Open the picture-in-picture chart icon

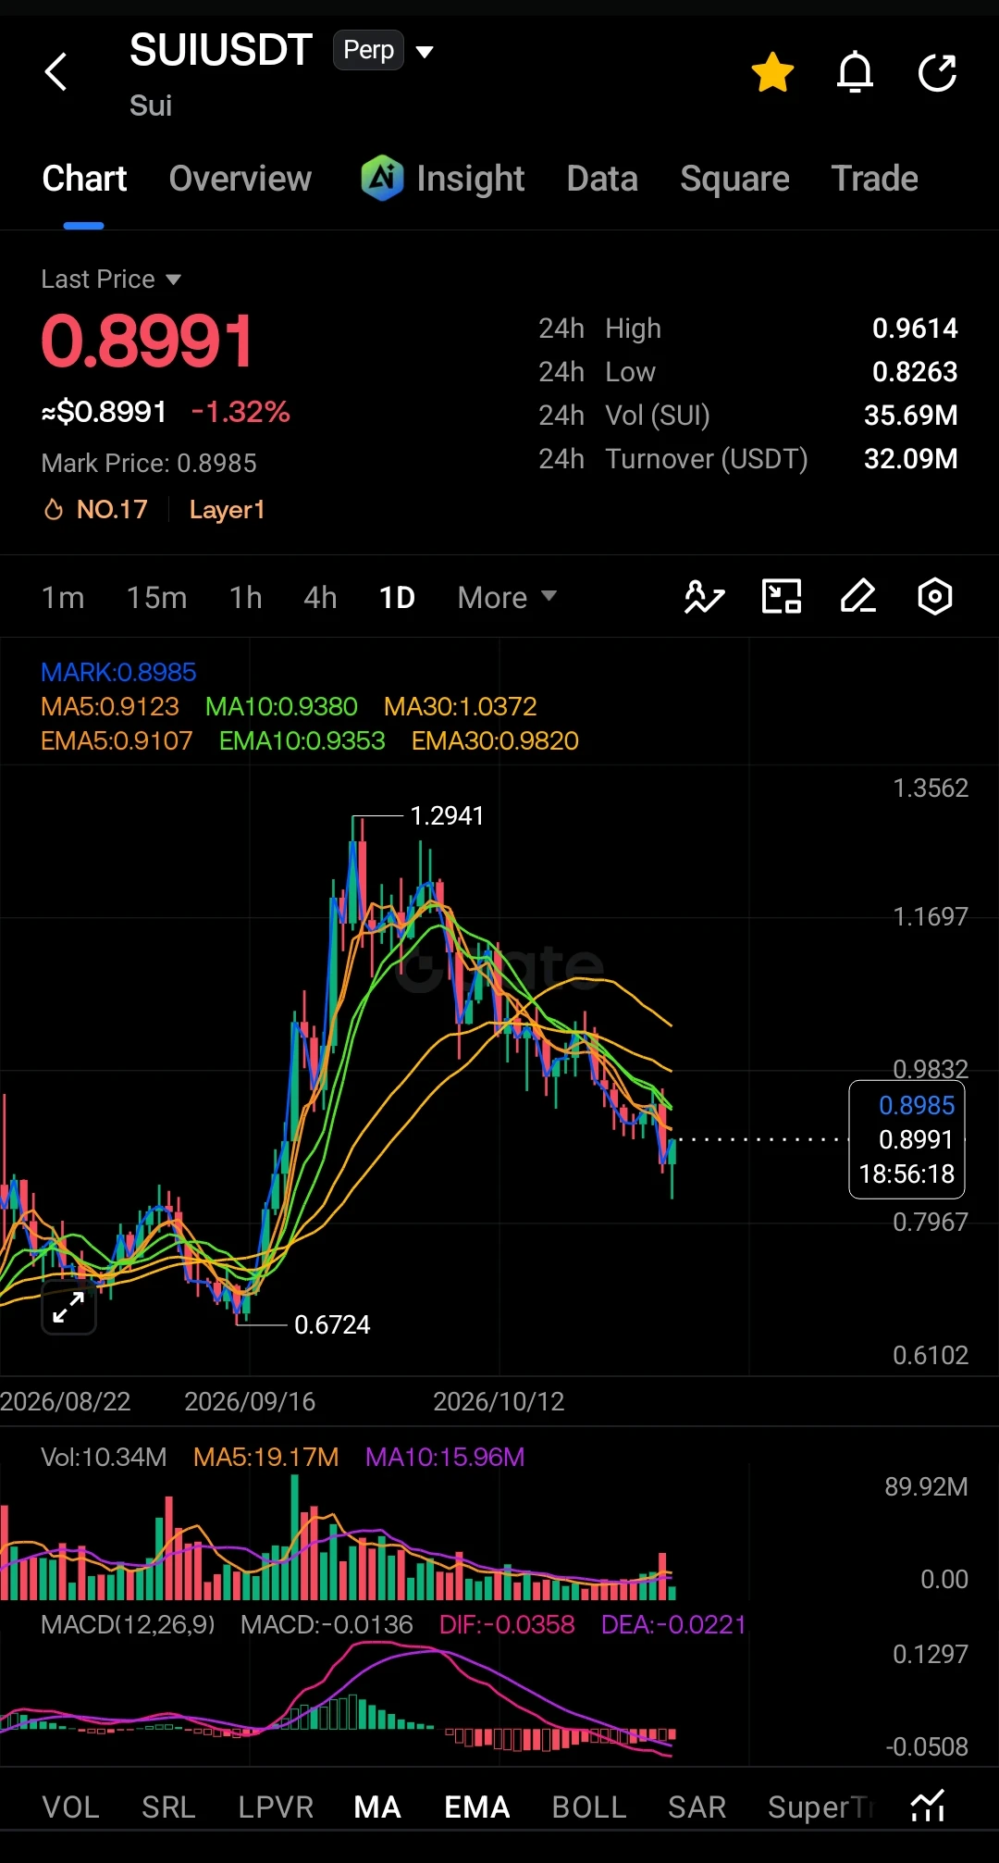(782, 597)
